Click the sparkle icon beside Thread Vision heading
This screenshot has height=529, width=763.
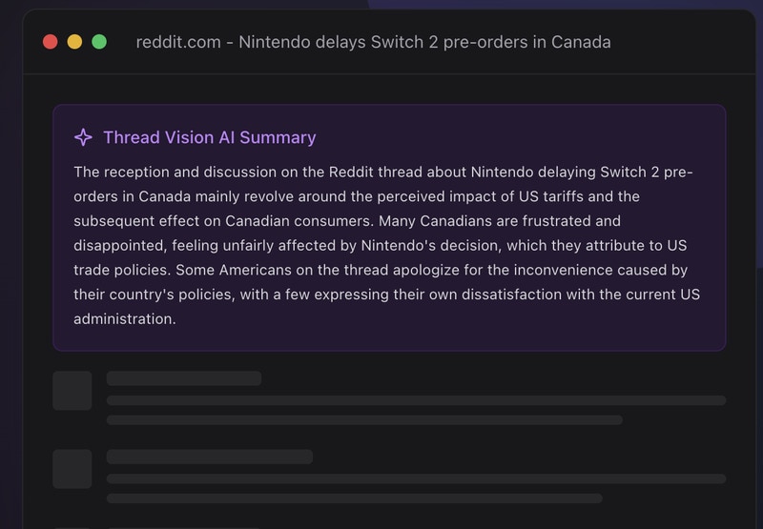pyautogui.click(x=83, y=137)
